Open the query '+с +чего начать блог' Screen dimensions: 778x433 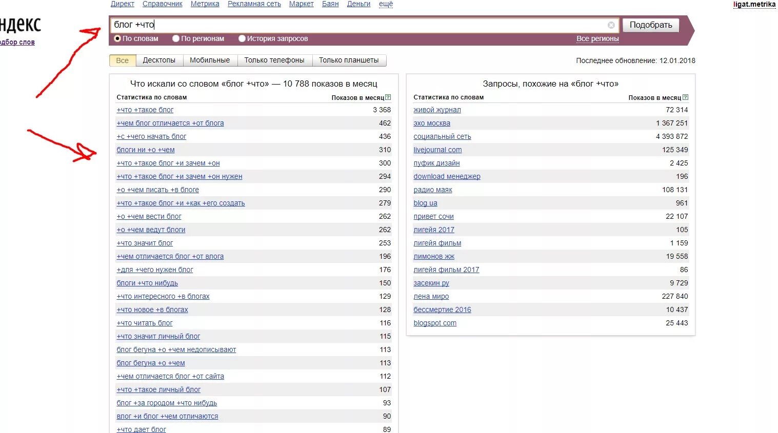point(151,136)
